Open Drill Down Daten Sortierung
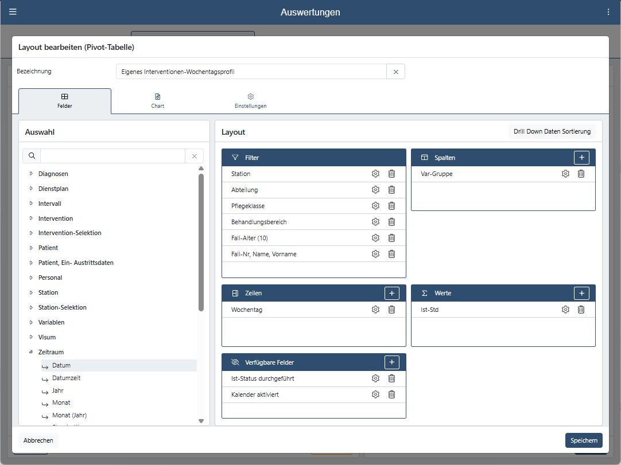This screenshot has width=621, height=465. [552, 131]
